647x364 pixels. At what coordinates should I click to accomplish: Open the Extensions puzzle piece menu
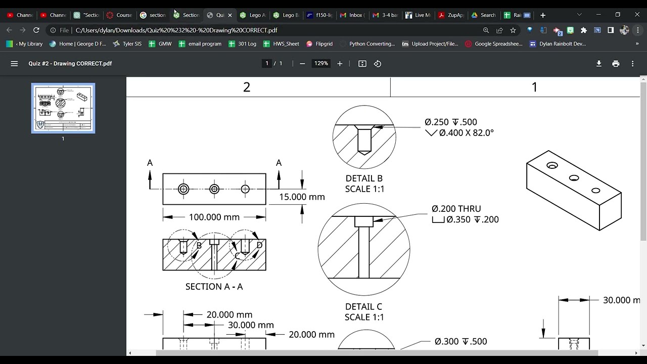click(x=584, y=30)
